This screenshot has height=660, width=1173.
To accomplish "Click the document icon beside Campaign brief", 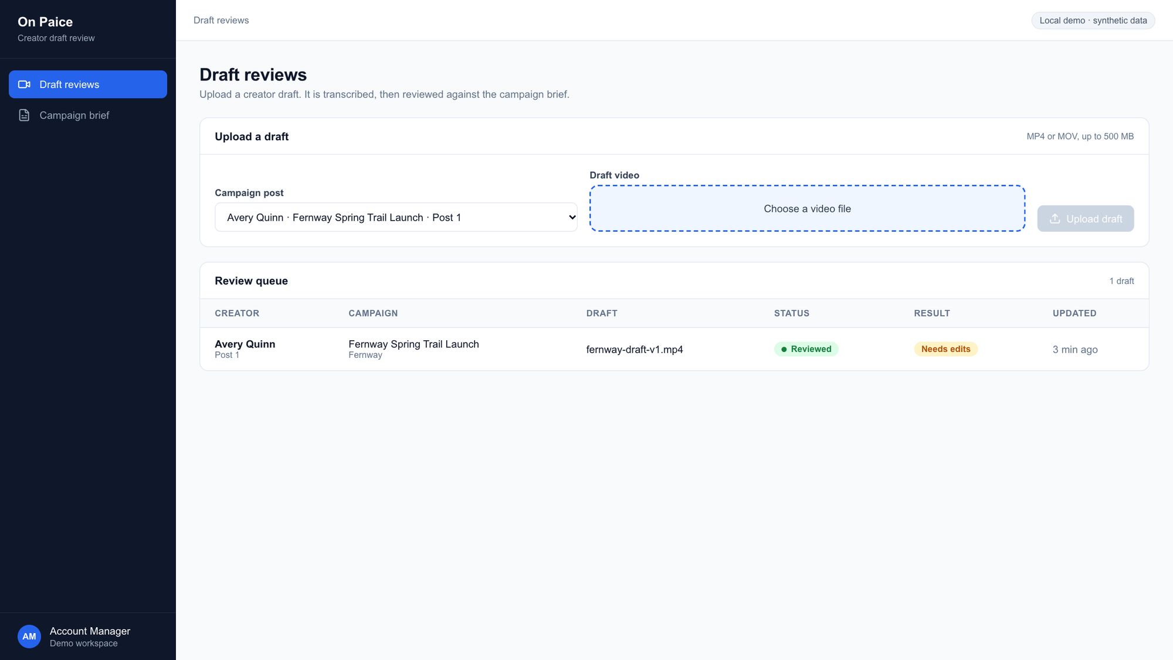I will [24, 115].
